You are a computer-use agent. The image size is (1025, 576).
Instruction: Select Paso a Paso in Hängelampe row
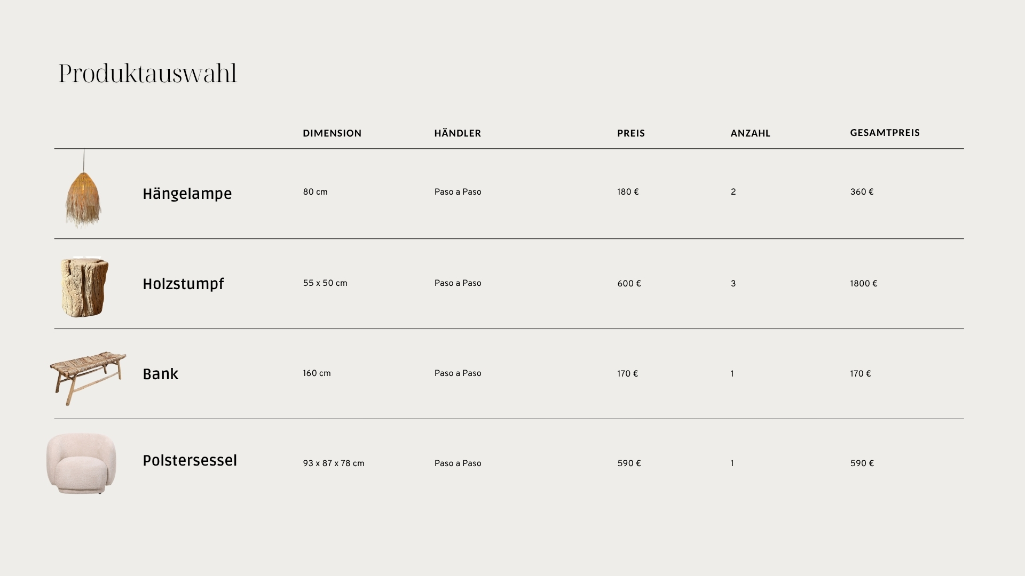pyautogui.click(x=458, y=192)
